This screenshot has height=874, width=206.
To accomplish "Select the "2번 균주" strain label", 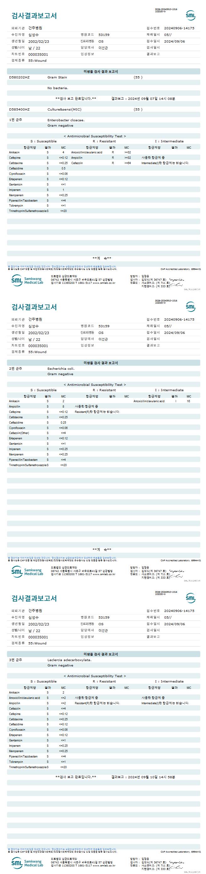I will click(x=16, y=368).
